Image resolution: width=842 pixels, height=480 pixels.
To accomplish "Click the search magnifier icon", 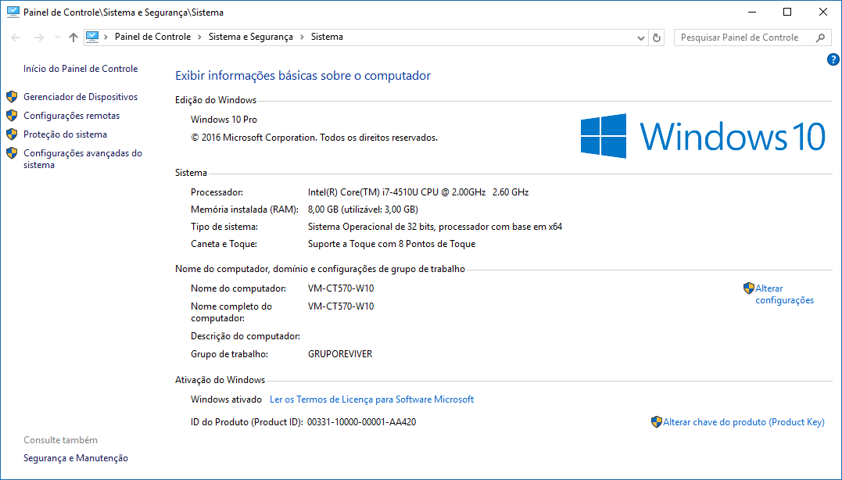I will [x=820, y=38].
